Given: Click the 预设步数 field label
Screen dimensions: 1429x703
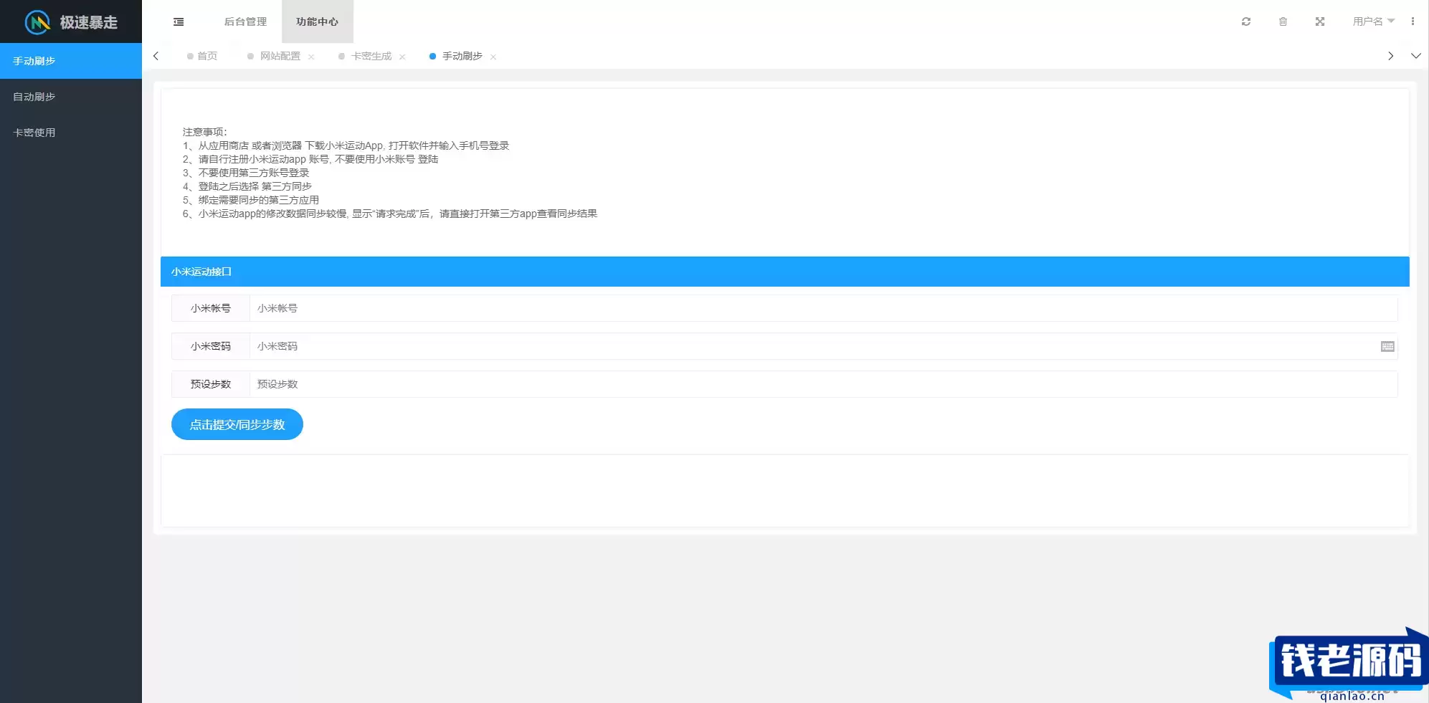Looking at the screenshot, I should [x=211, y=384].
